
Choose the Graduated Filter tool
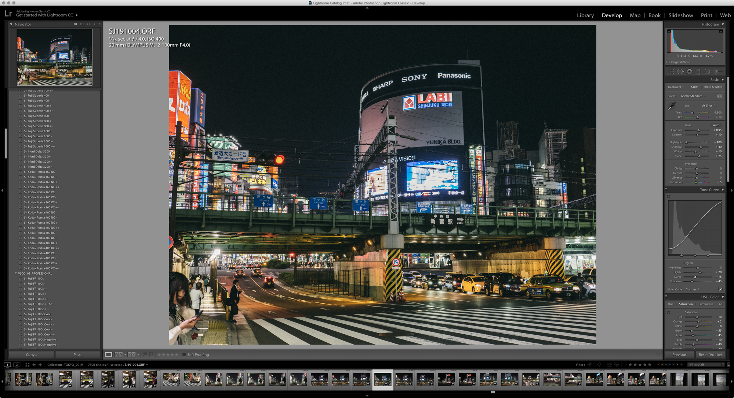[698, 72]
